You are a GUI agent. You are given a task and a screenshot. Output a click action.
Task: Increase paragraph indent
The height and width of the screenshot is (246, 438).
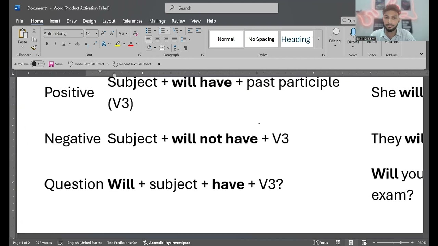(x=198, y=31)
